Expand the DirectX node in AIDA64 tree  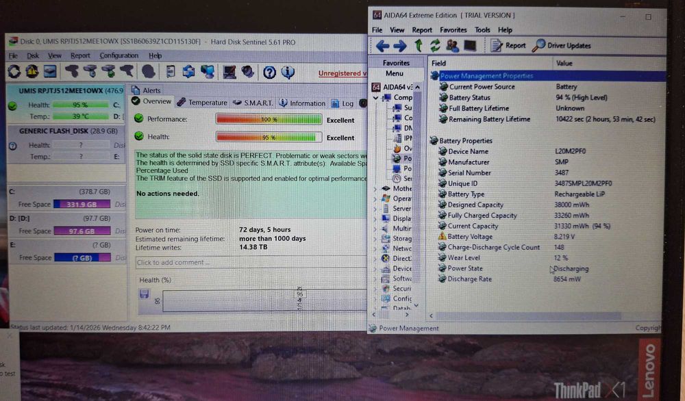click(x=375, y=258)
